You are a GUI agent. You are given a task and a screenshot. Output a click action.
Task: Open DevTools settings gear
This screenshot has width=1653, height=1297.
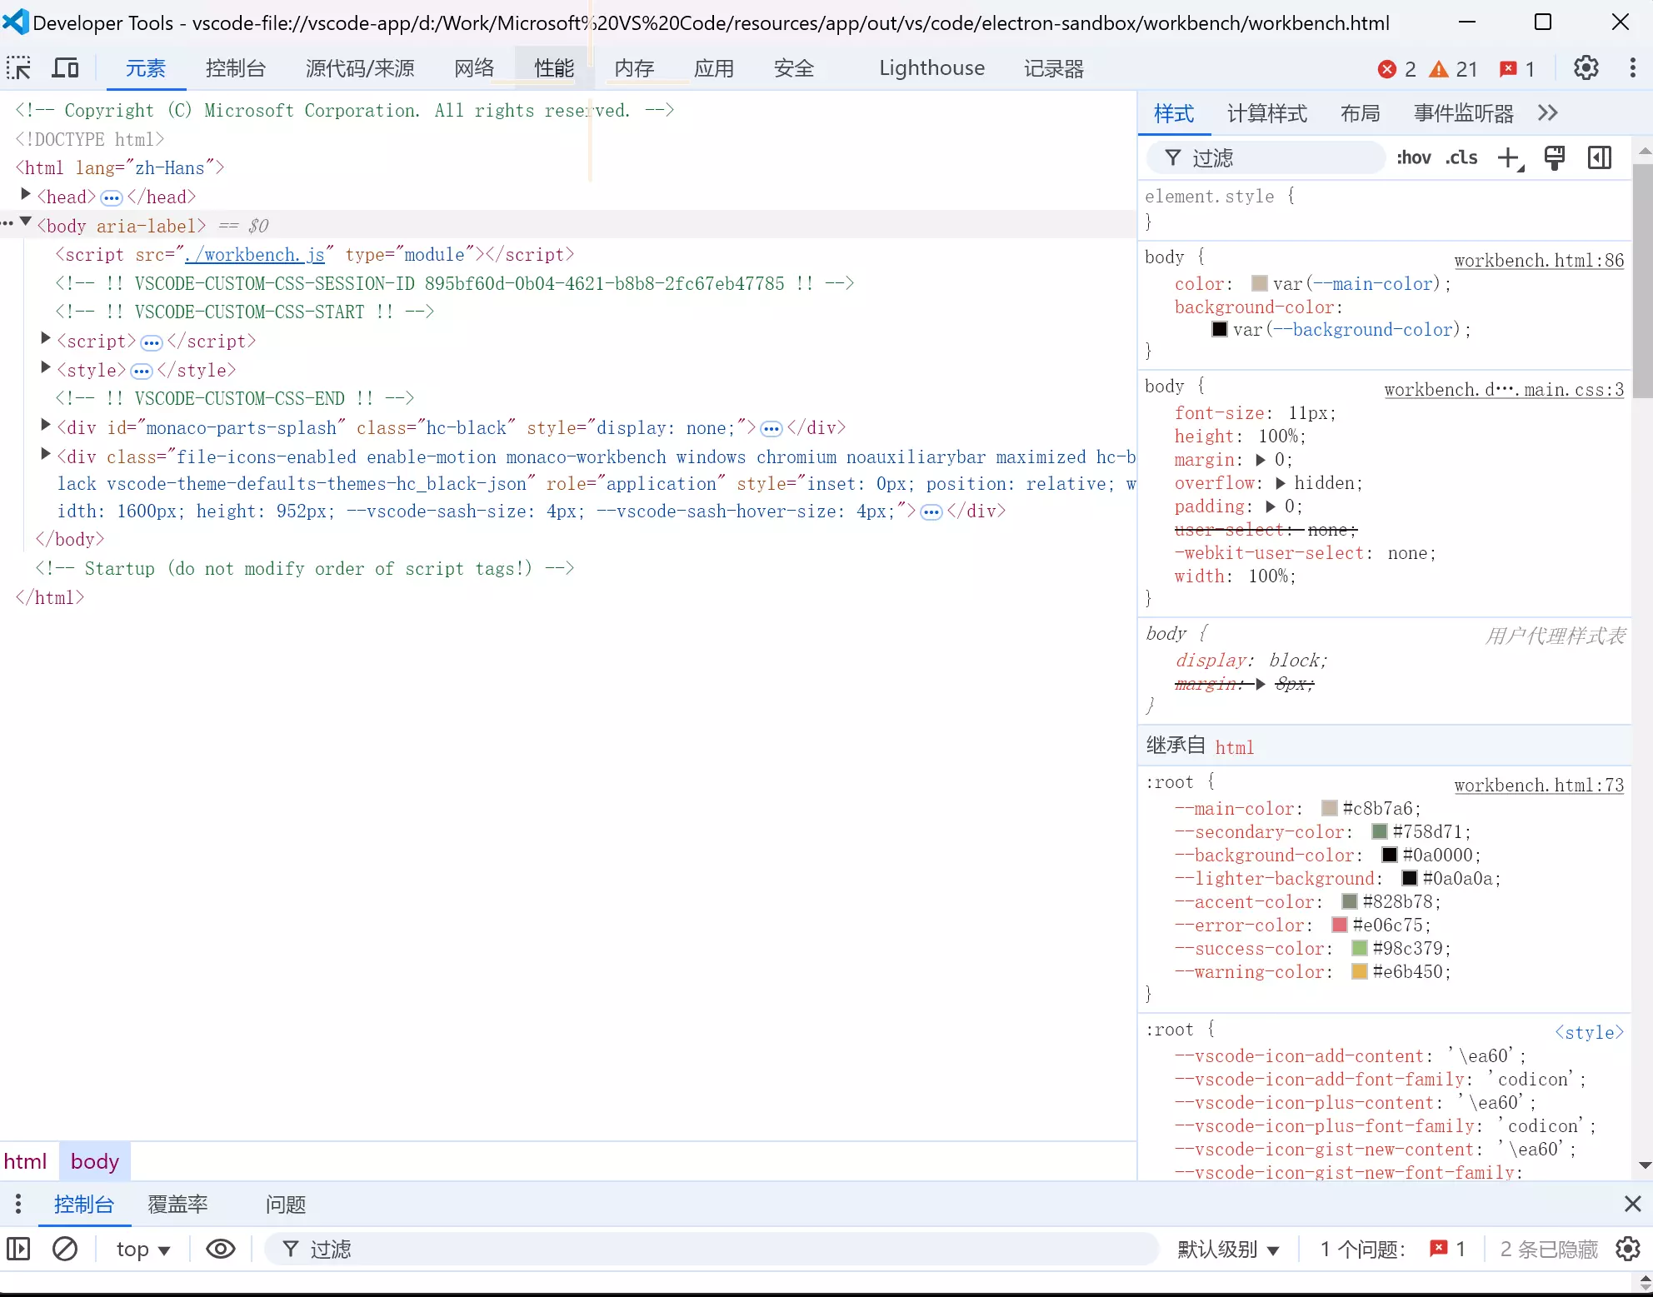tap(1586, 68)
